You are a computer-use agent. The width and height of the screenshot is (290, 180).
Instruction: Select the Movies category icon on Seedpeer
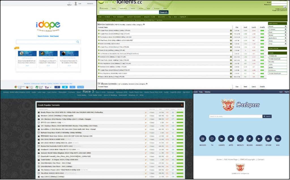(202, 138)
